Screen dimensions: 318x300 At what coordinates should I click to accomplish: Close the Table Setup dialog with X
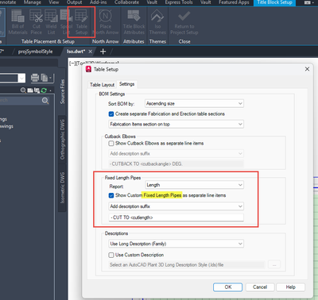tap(307, 69)
